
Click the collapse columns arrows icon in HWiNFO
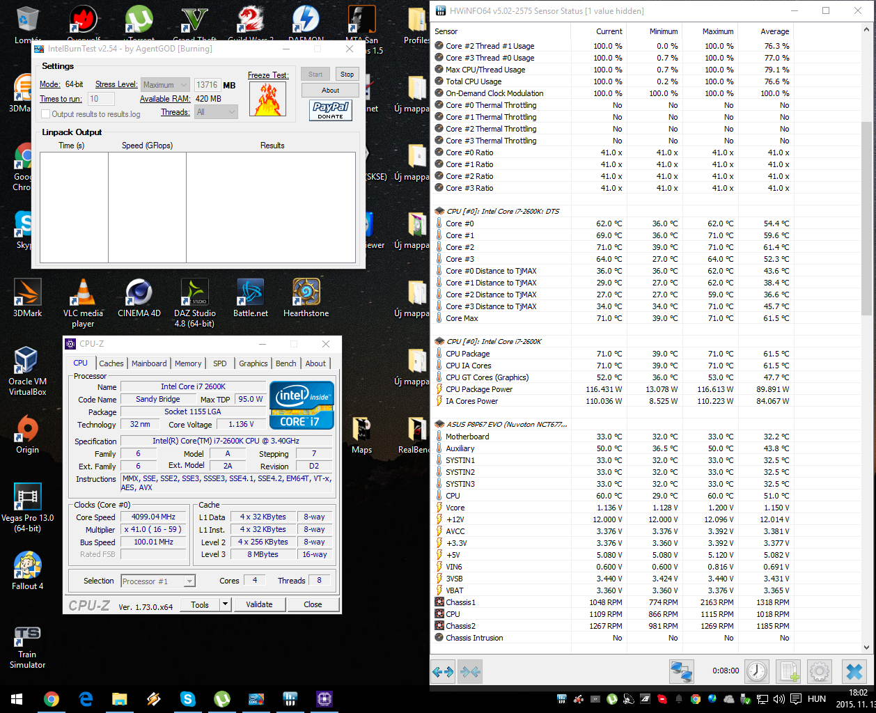(x=470, y=672)
